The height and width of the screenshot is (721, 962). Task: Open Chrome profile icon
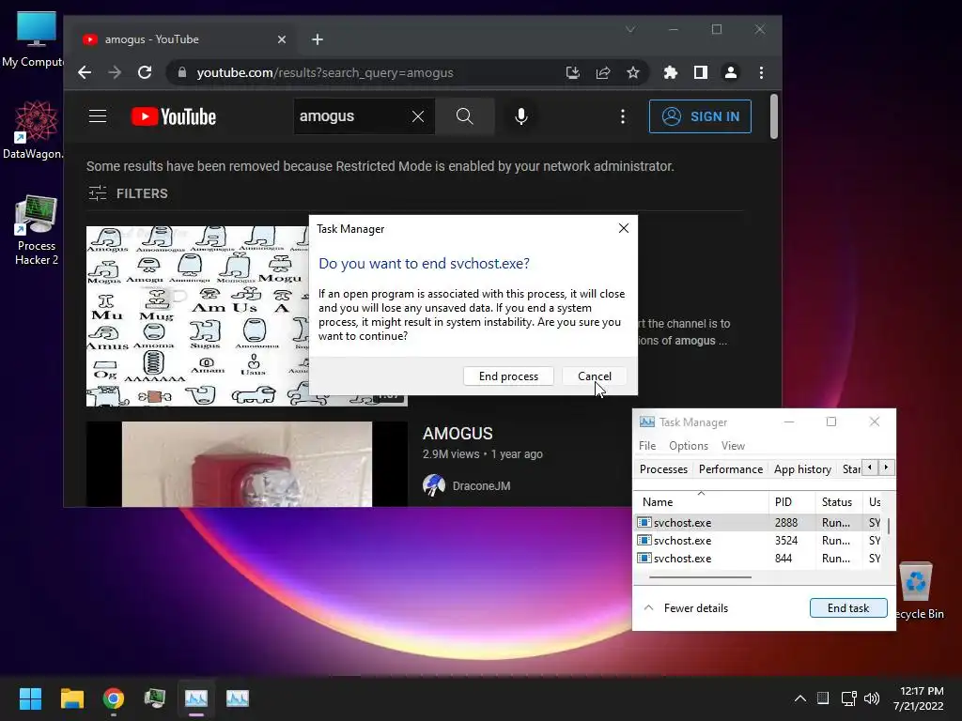click(731, 72)
